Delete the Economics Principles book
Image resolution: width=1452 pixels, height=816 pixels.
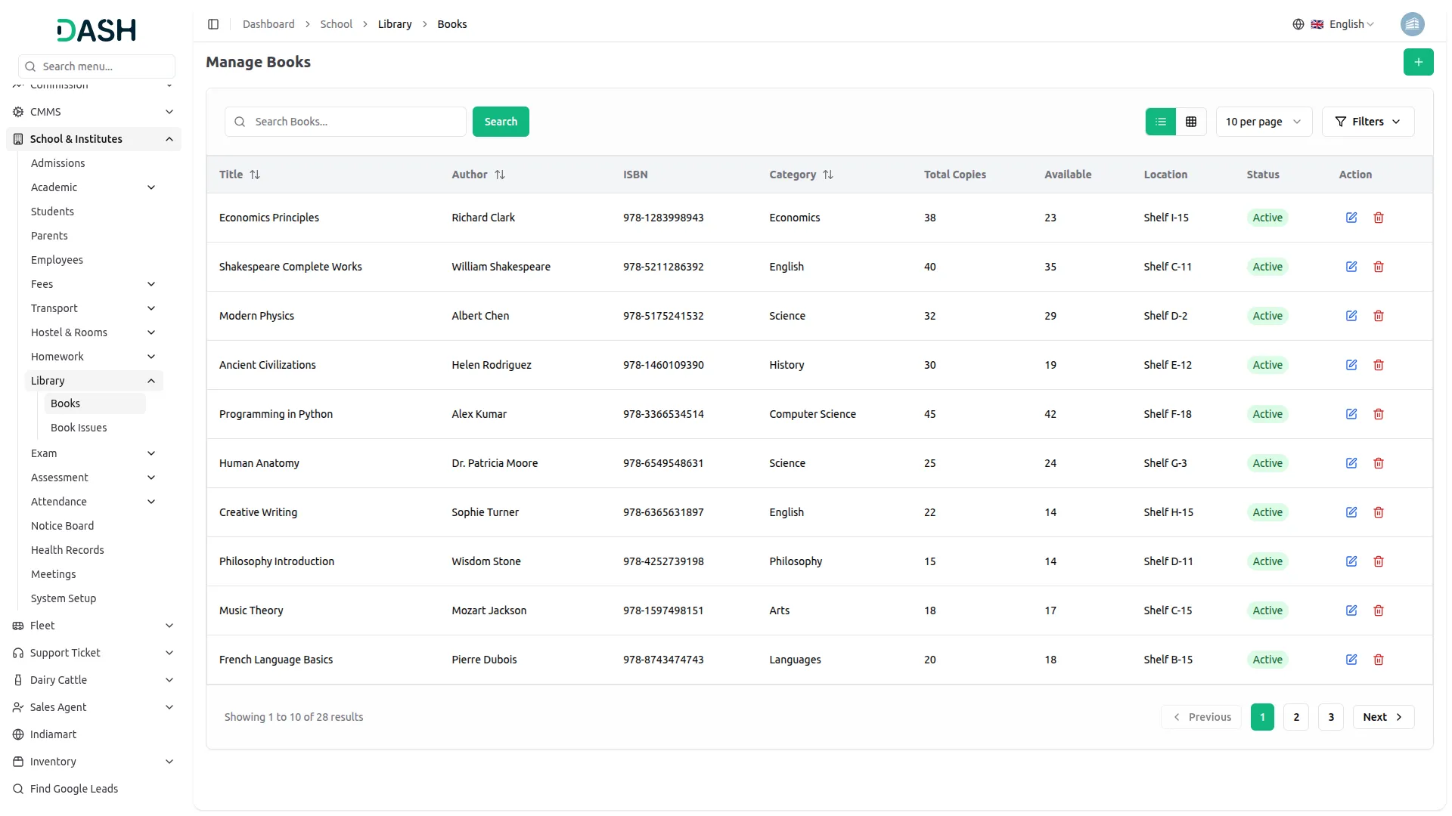point(1379,218)
